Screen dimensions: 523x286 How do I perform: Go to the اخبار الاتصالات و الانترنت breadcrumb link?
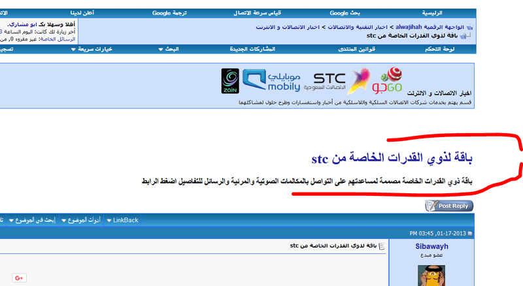[288, 27]
